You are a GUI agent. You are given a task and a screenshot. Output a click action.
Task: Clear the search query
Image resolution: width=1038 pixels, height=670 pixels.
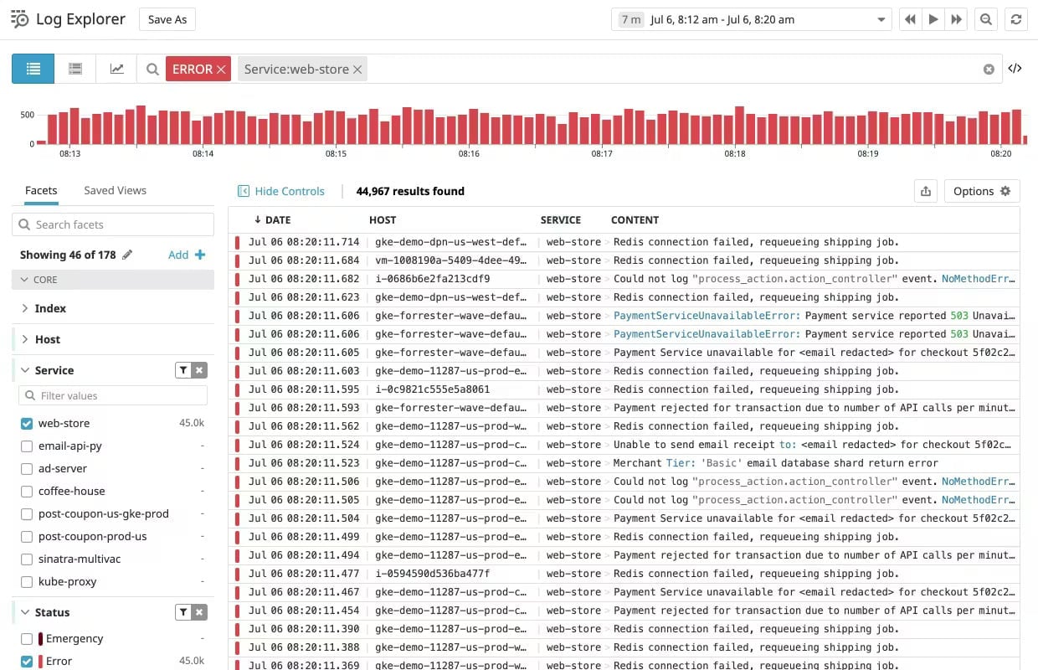coord(989,70)
